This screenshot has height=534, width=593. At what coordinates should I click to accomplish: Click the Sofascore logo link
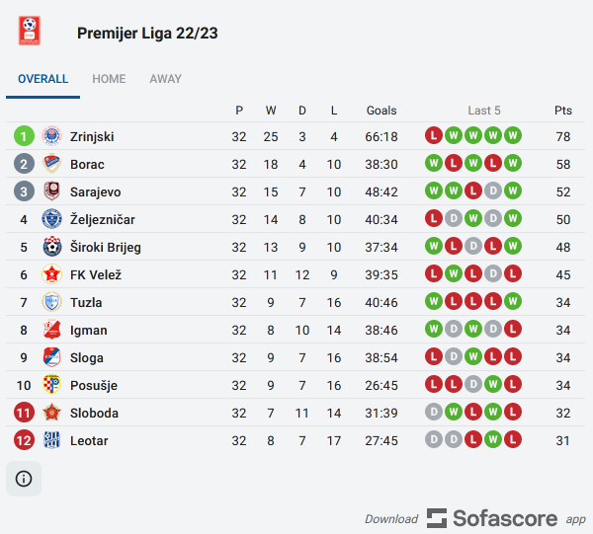pyautogui.click(x=492, y=518)
